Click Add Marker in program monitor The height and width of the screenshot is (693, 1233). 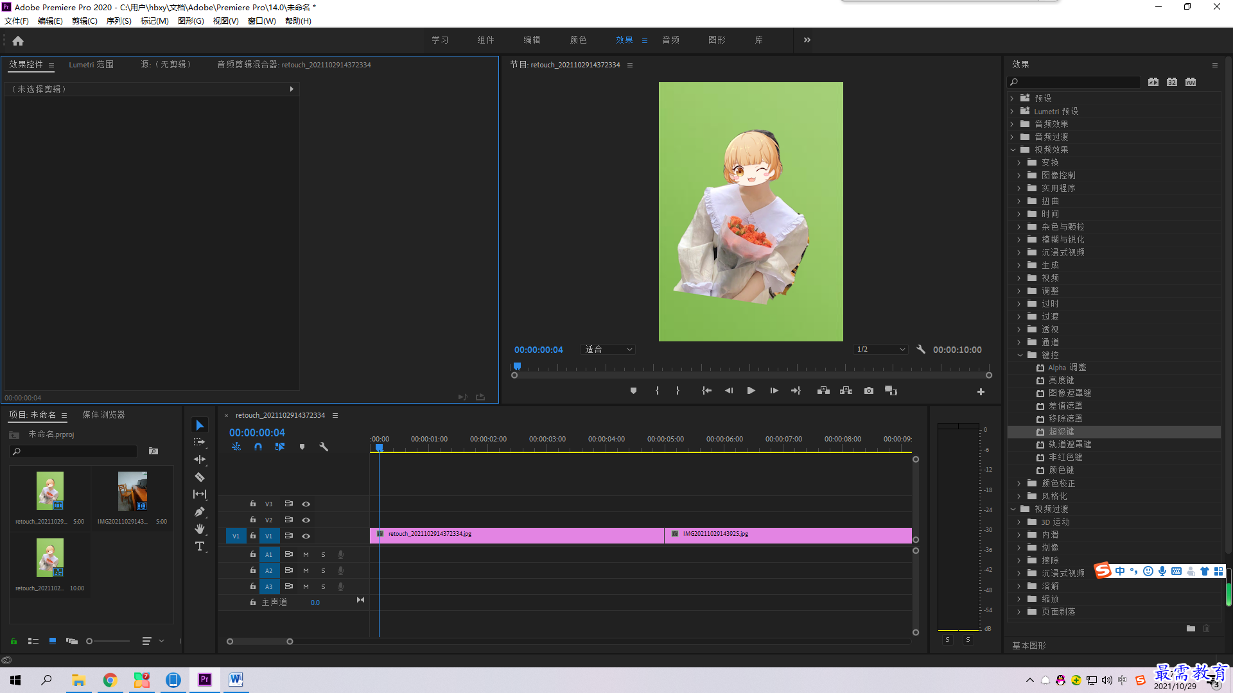click(x=633, y=391)
